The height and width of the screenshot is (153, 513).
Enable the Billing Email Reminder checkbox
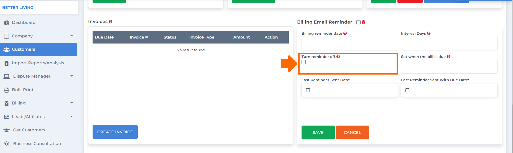pos(358,22)
